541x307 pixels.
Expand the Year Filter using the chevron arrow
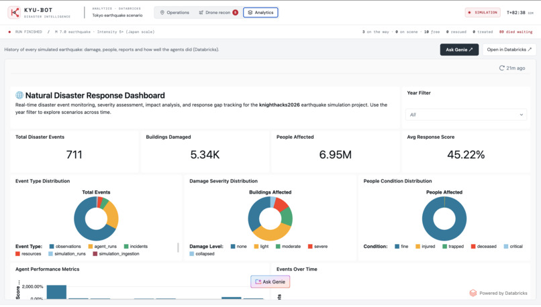(x=522, y=115)
